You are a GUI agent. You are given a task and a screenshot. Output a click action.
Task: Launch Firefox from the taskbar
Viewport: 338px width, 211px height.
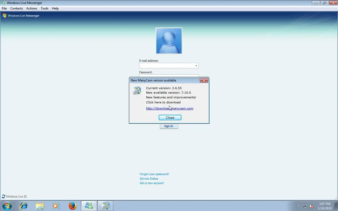(72, 206)
